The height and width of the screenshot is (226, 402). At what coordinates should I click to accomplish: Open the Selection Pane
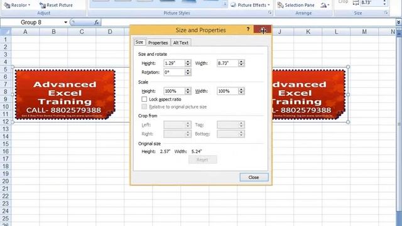(x=296, y=5)
